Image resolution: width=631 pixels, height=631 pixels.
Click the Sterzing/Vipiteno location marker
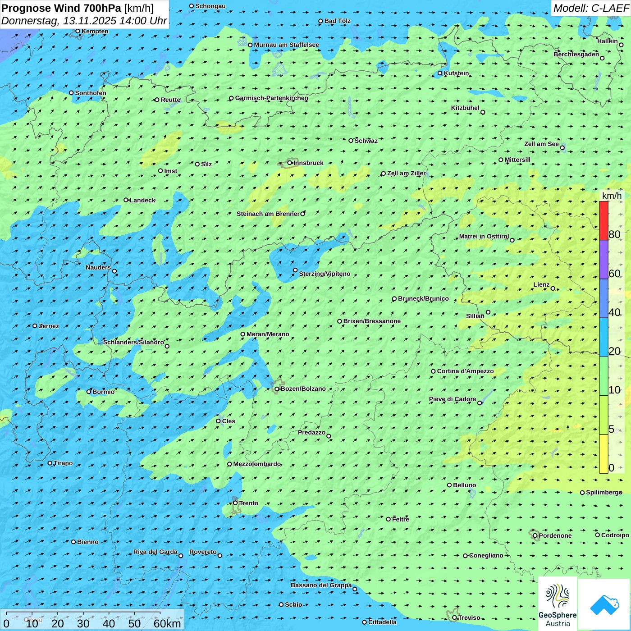click(295, 270)
